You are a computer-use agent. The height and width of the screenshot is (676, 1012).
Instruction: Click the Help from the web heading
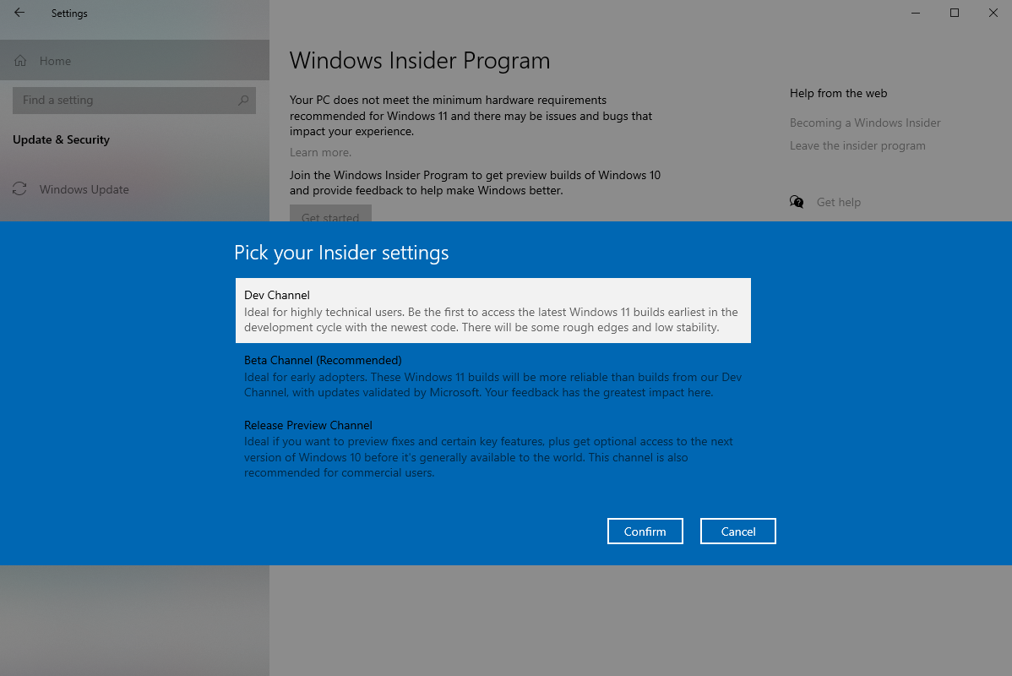coord(838,93)
